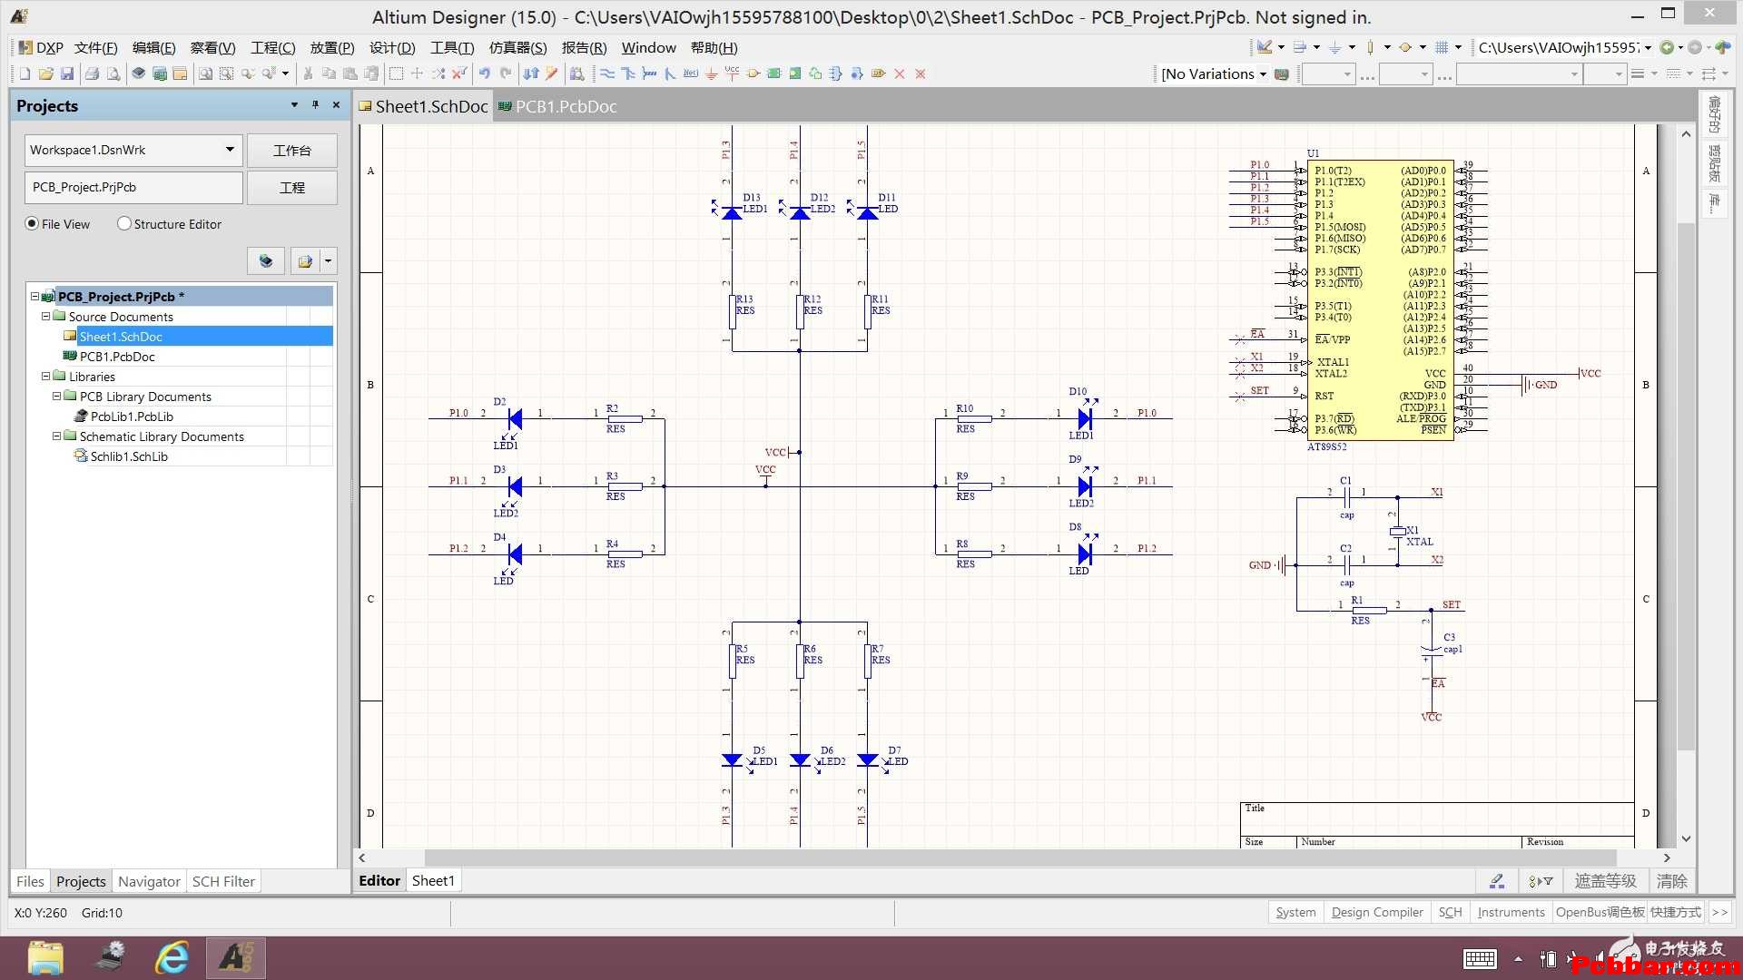Viewport: 1743px width, 980px height.
Task: Click the Print toolbar icon
Action: [92, 73]
